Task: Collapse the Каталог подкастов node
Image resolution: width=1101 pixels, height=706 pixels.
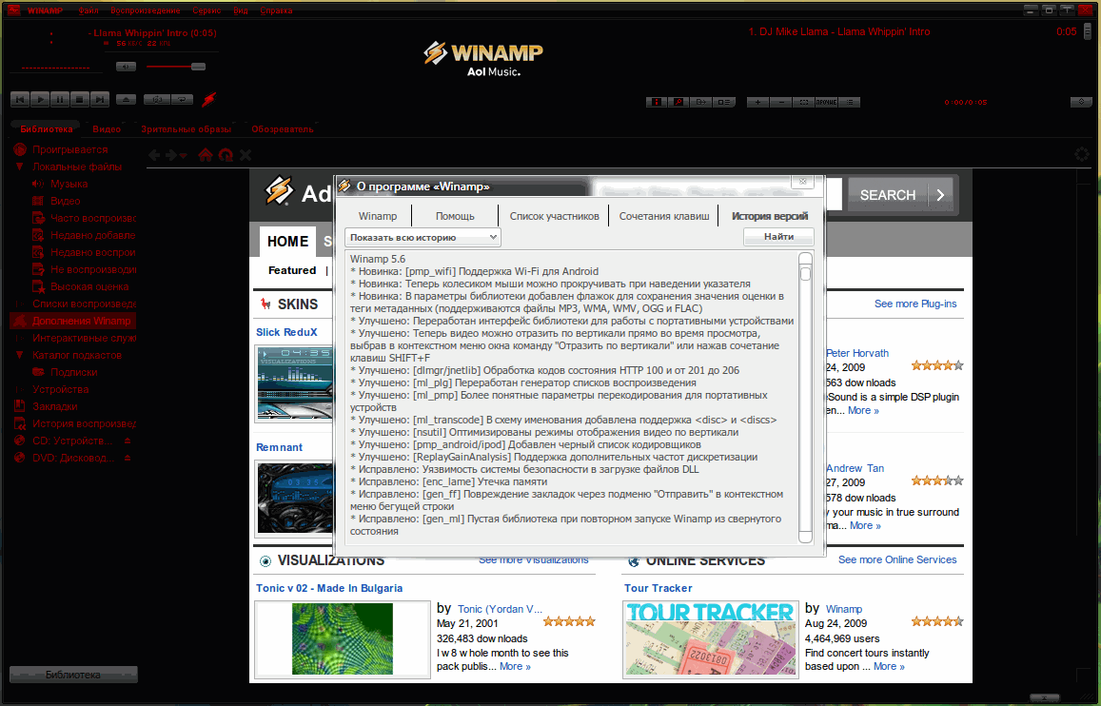Action: 20,355
